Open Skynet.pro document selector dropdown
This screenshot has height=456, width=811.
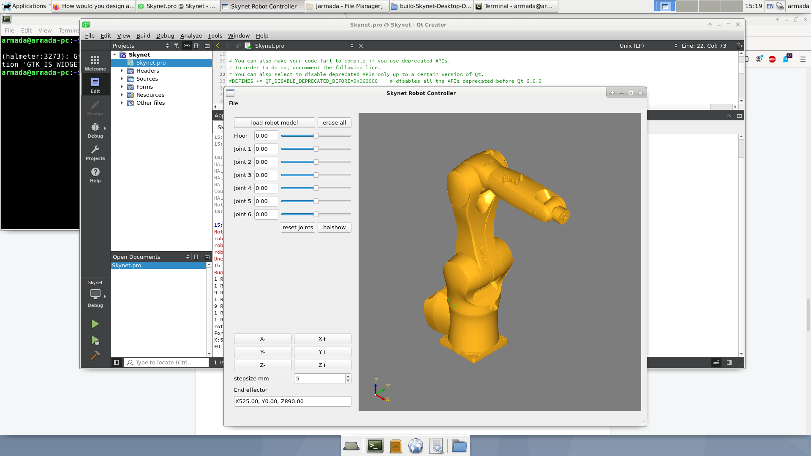(304, 46)
